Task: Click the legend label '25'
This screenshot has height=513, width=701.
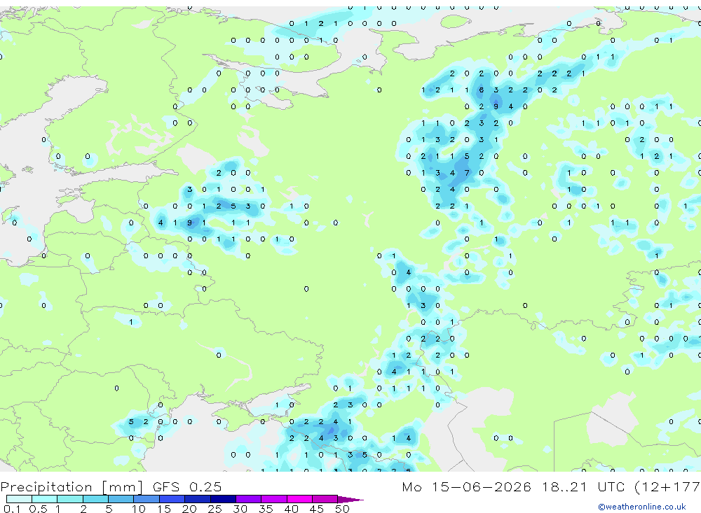Action: click(x=215, y=509)
